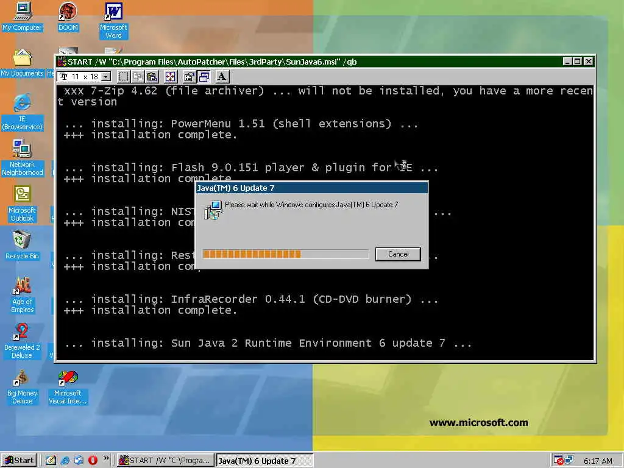The width and height of the screenshot is (624, 468).
Task: Launch IE (Browservice) from the desktop
Action: pos(23,112)
